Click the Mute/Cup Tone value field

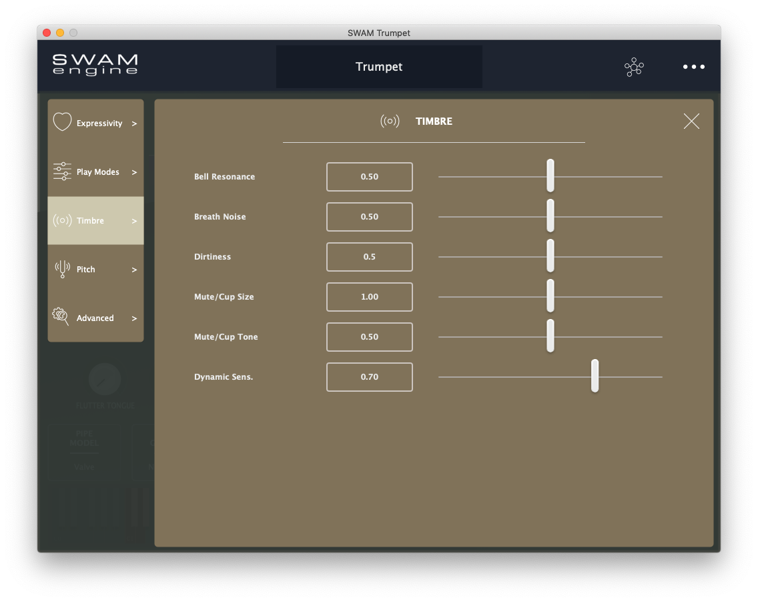(370, 337)
